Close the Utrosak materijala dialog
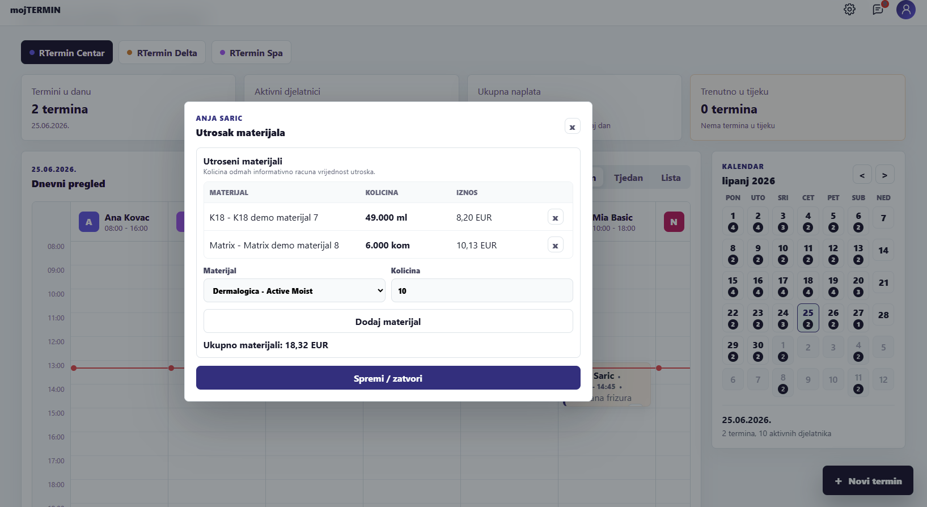Screen dimensions: 927x507 pyautogui.click(x=572, y=126)
